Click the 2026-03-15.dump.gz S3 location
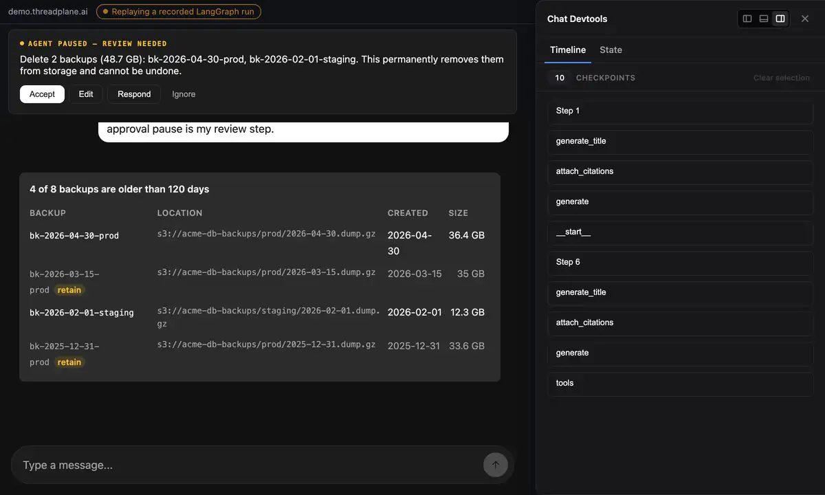The image size is (825, 495). [267, 272]
